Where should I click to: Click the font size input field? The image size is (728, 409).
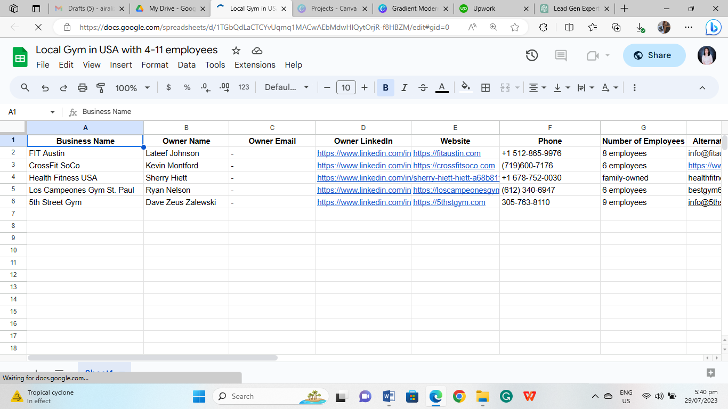[346, 88]
